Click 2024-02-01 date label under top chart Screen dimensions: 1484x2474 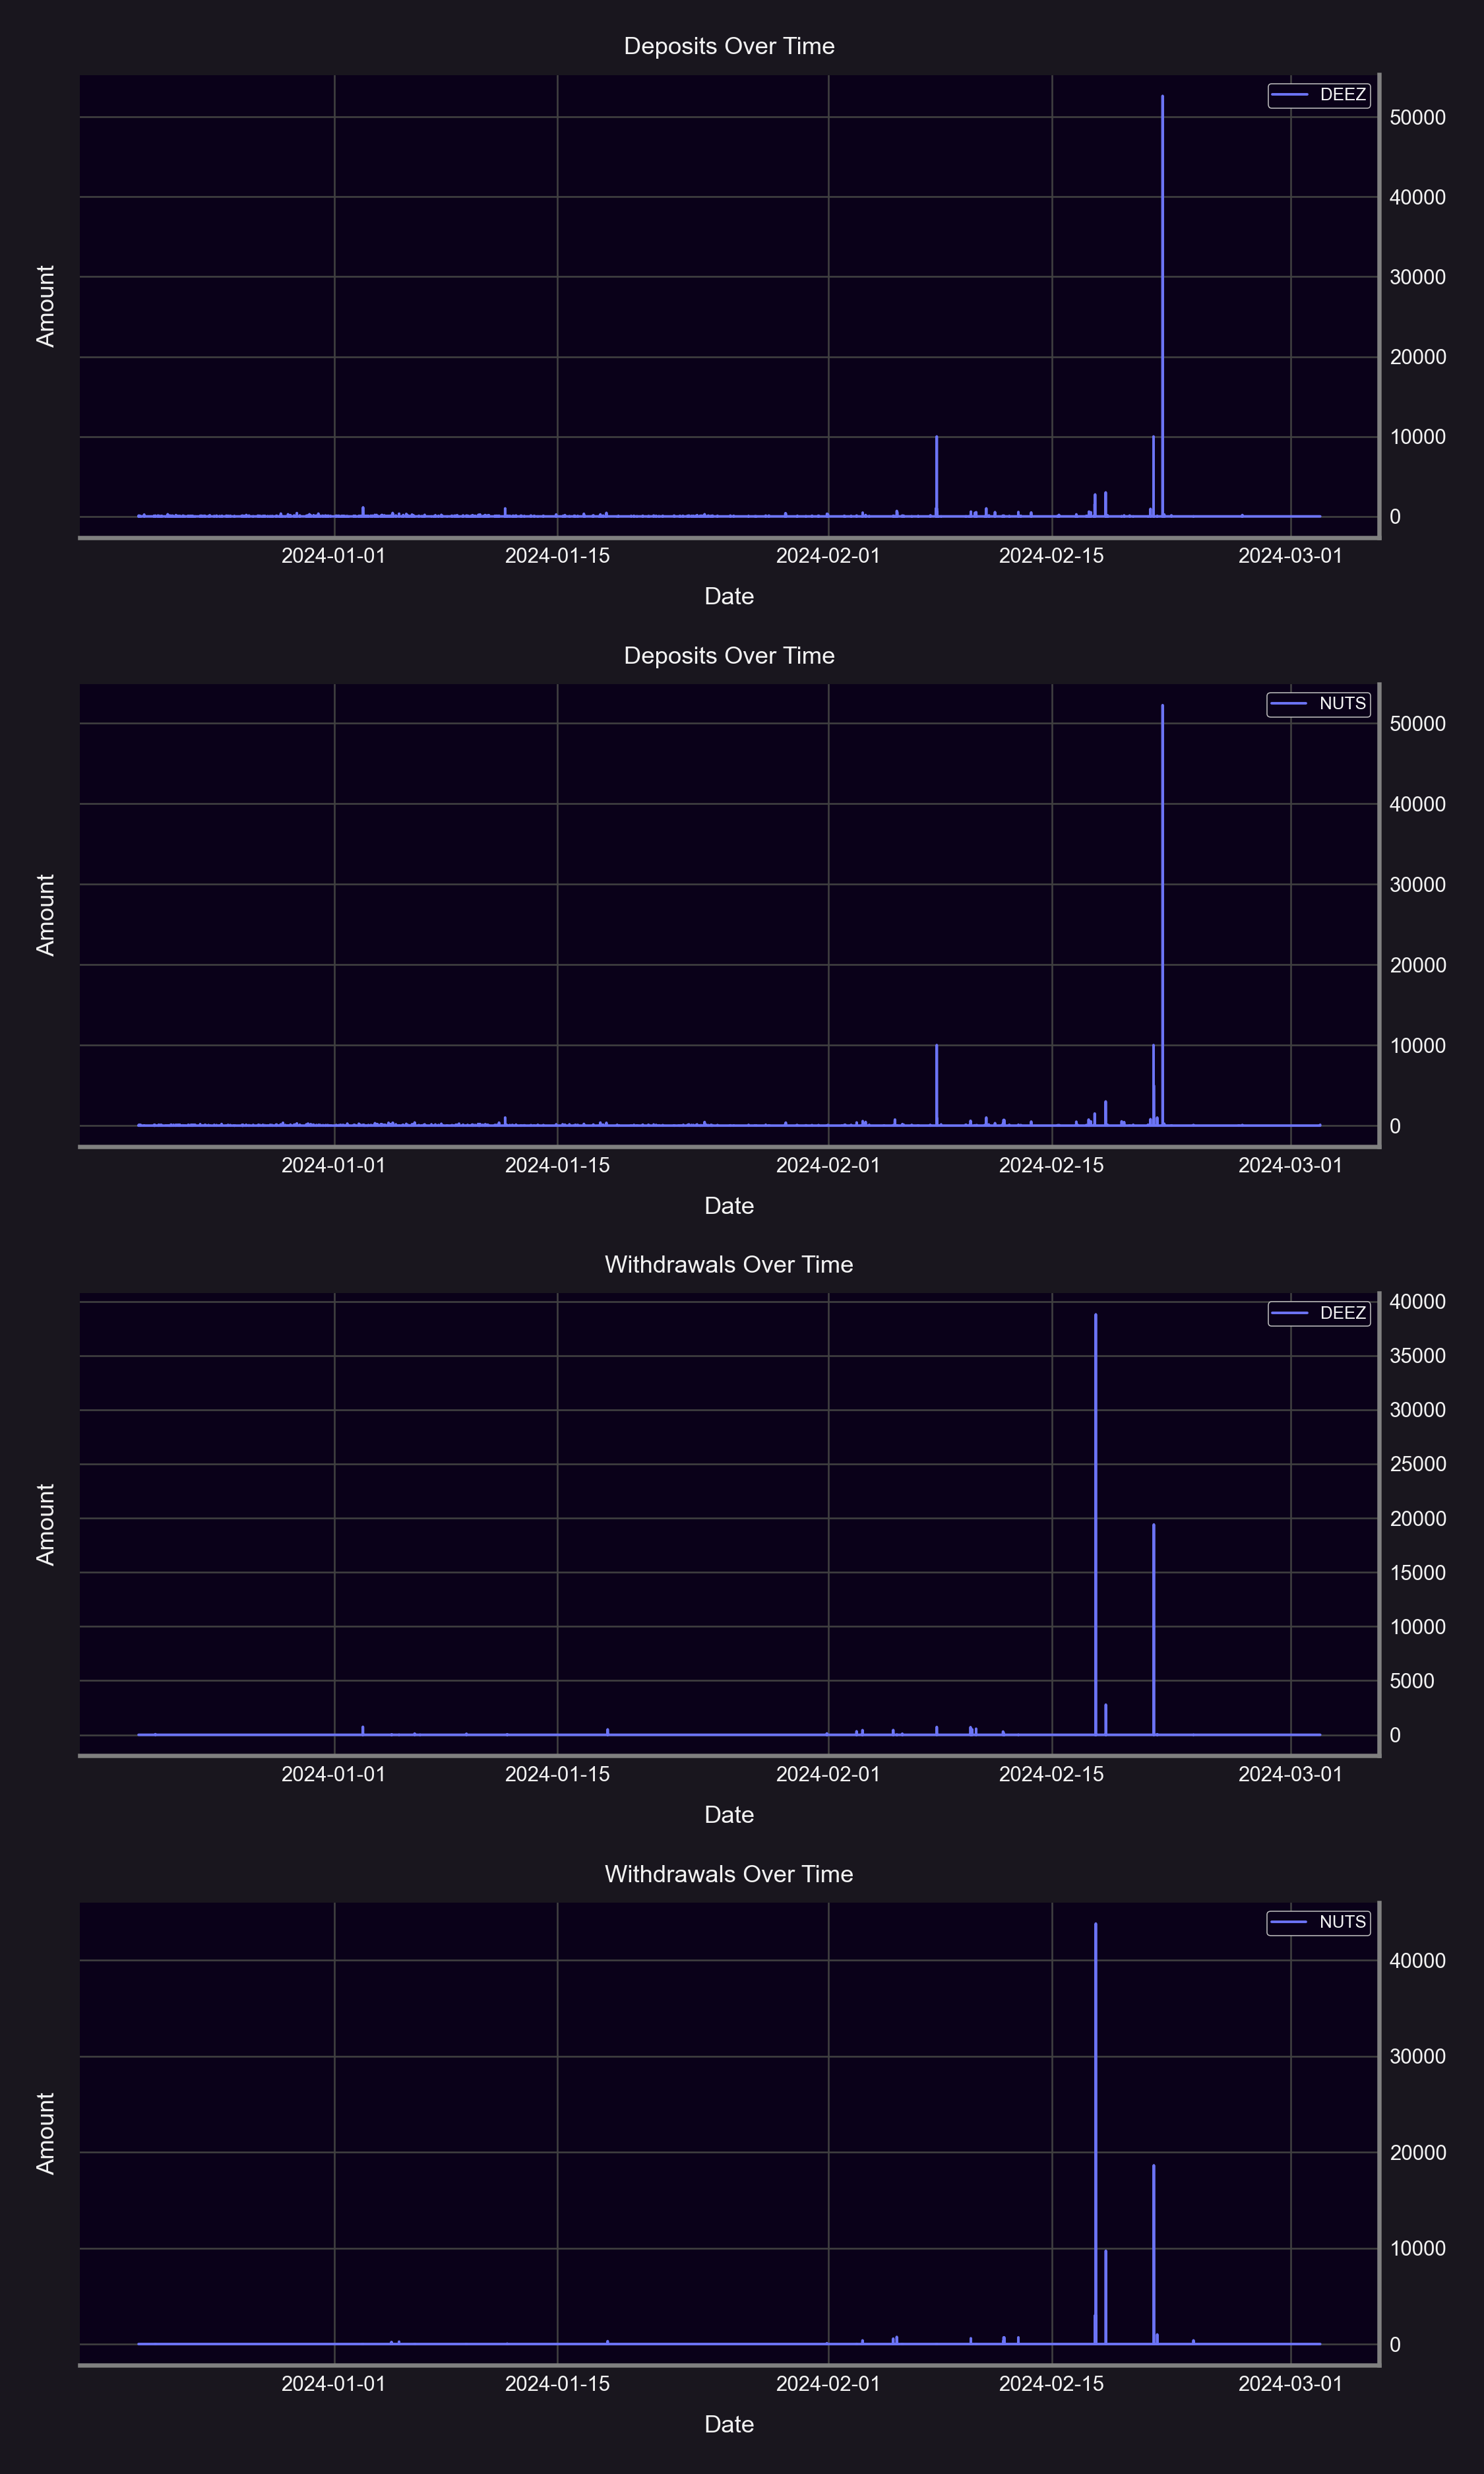pyautogui.click(x=828, y=556)
